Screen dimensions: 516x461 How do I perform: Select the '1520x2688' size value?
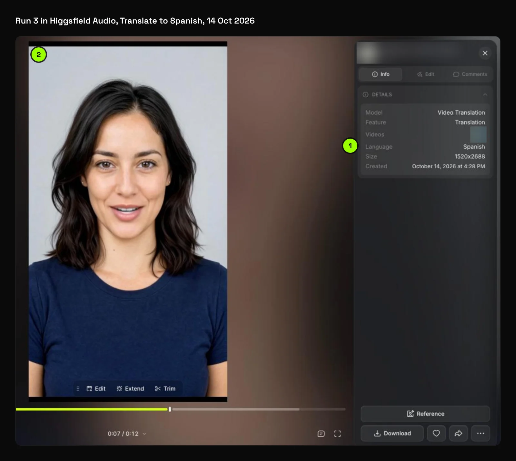pos(470,156)
